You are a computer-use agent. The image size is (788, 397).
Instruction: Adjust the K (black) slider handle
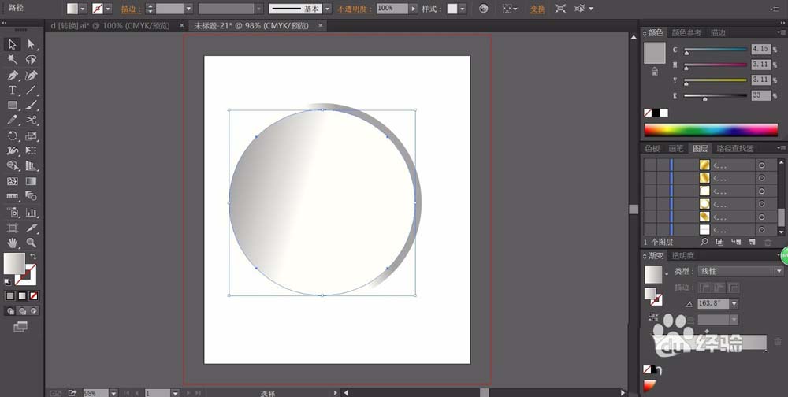(705, 98)
